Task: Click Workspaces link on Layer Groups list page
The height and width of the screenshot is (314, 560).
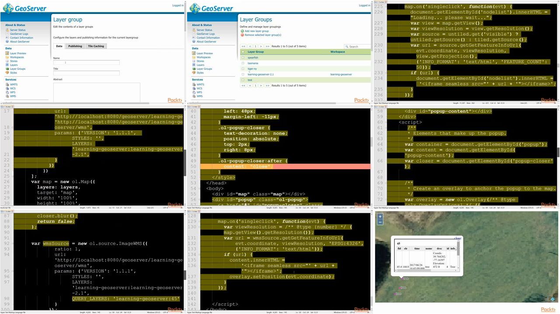Action: click(203, 57)
